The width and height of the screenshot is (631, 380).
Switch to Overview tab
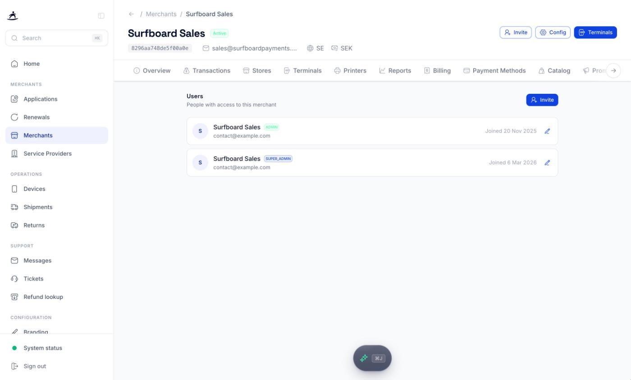(152, 71)
